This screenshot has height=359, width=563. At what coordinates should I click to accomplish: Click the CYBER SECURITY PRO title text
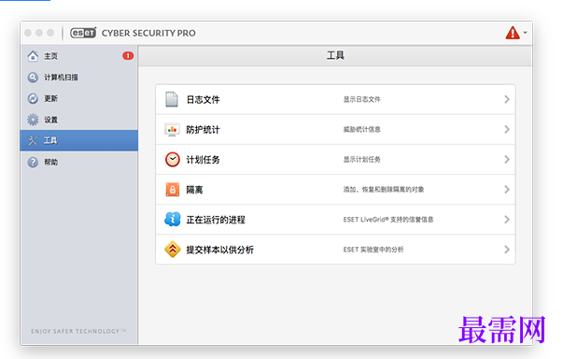tap(148, 33)
